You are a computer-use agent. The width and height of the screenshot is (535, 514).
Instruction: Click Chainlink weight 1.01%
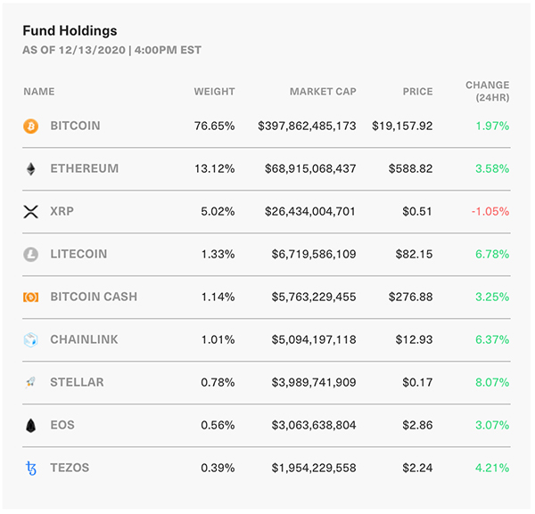218,339
